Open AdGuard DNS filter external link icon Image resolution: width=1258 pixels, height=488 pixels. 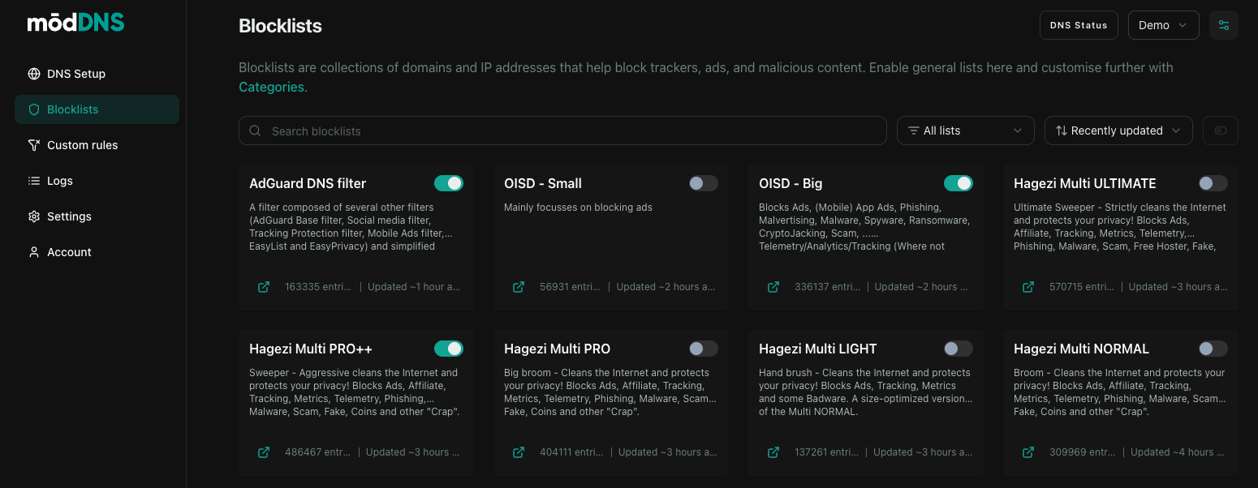pyautogui.click(x=264, y=287)
